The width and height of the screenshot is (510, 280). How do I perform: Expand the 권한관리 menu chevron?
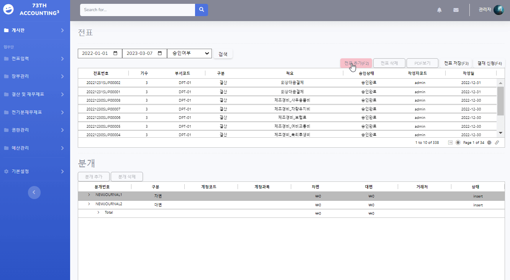pyautogui.click(x=62, y=130)
